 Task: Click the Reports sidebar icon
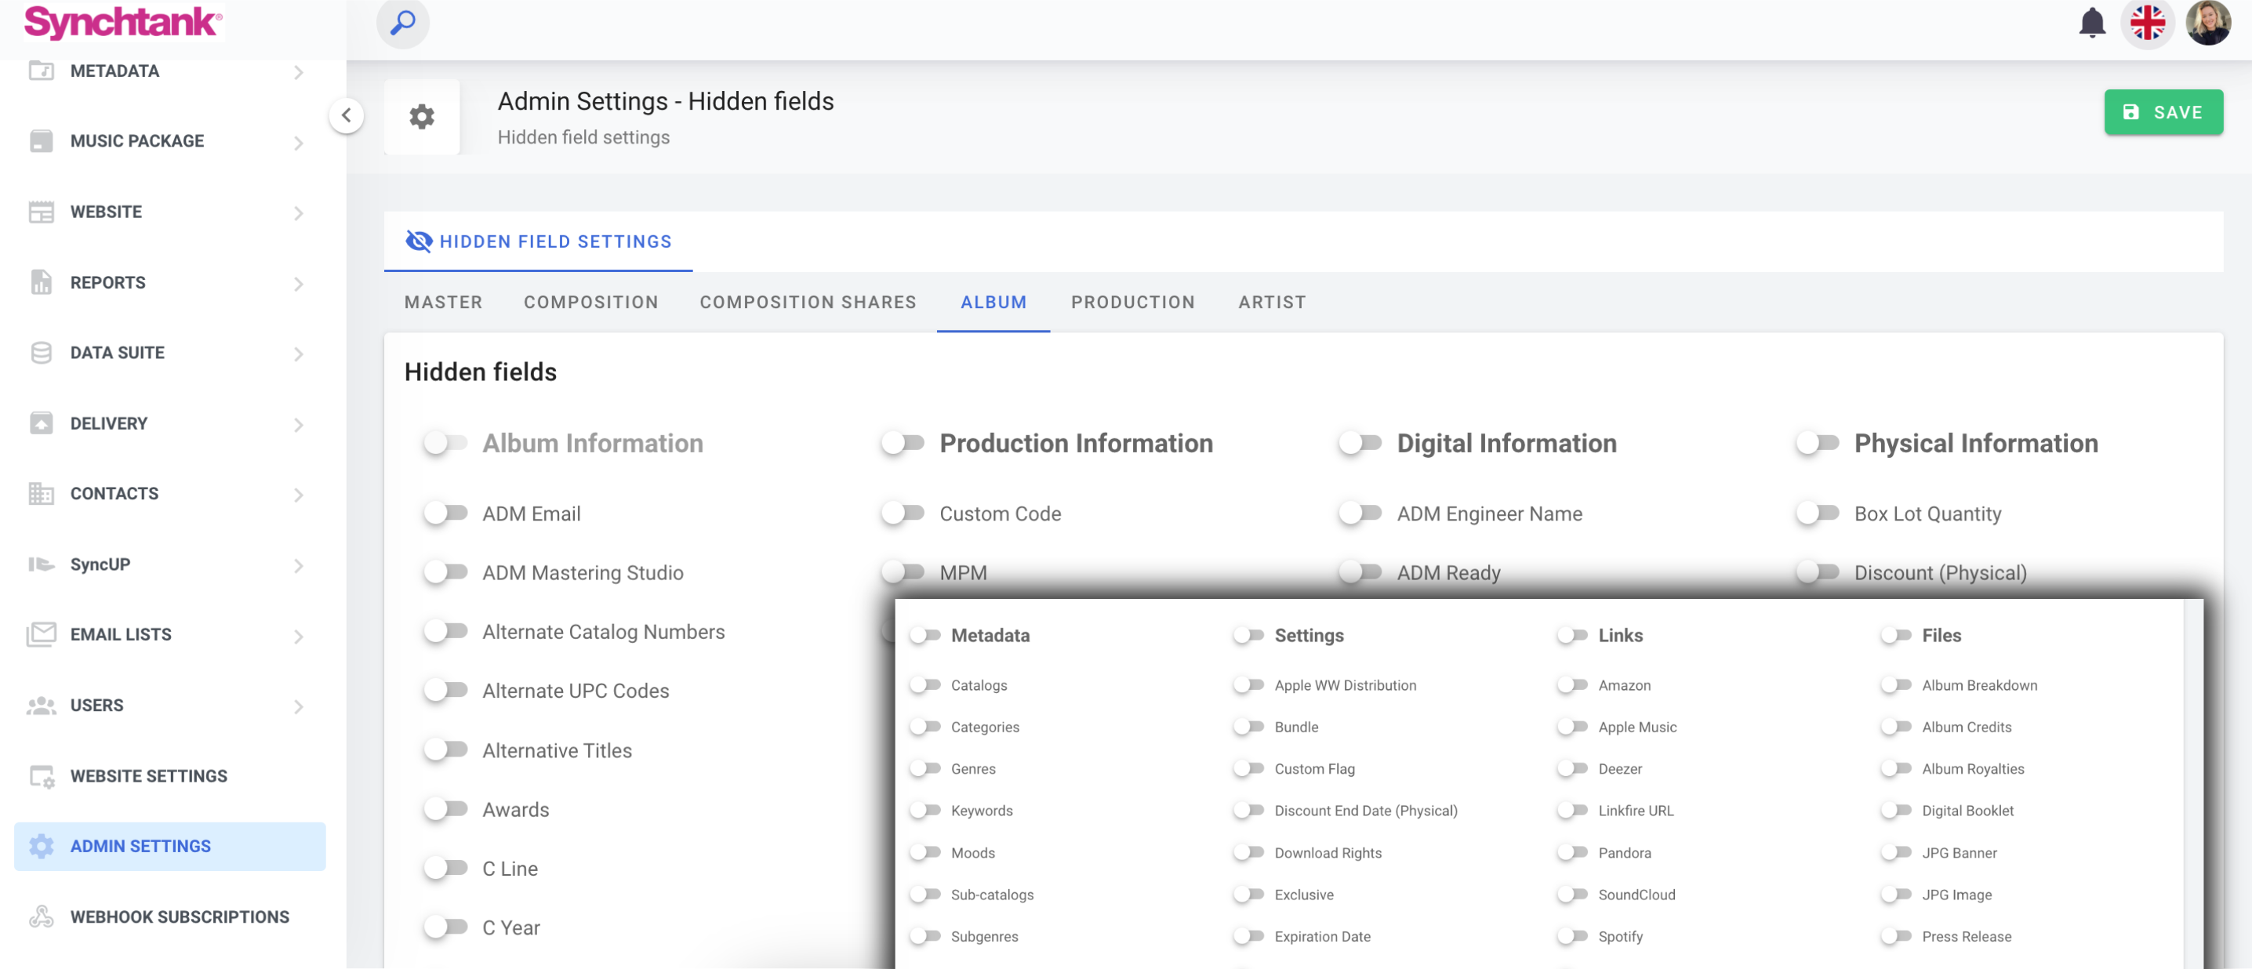point(41,282)
